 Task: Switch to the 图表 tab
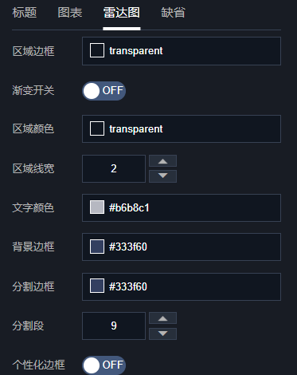tap(70, 13)
